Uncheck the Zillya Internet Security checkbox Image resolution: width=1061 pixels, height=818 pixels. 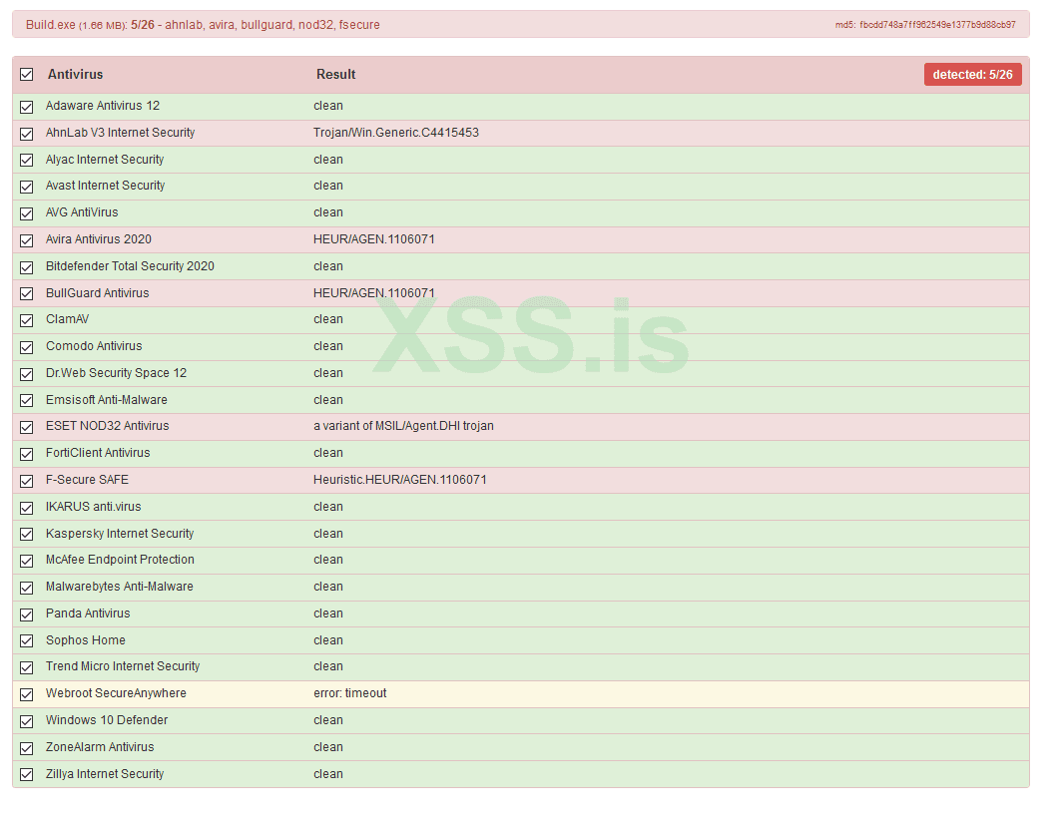(27, 775)
